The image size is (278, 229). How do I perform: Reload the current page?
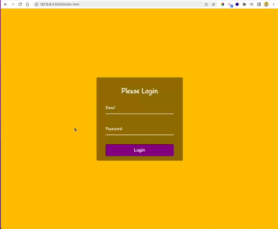point(20,4)
